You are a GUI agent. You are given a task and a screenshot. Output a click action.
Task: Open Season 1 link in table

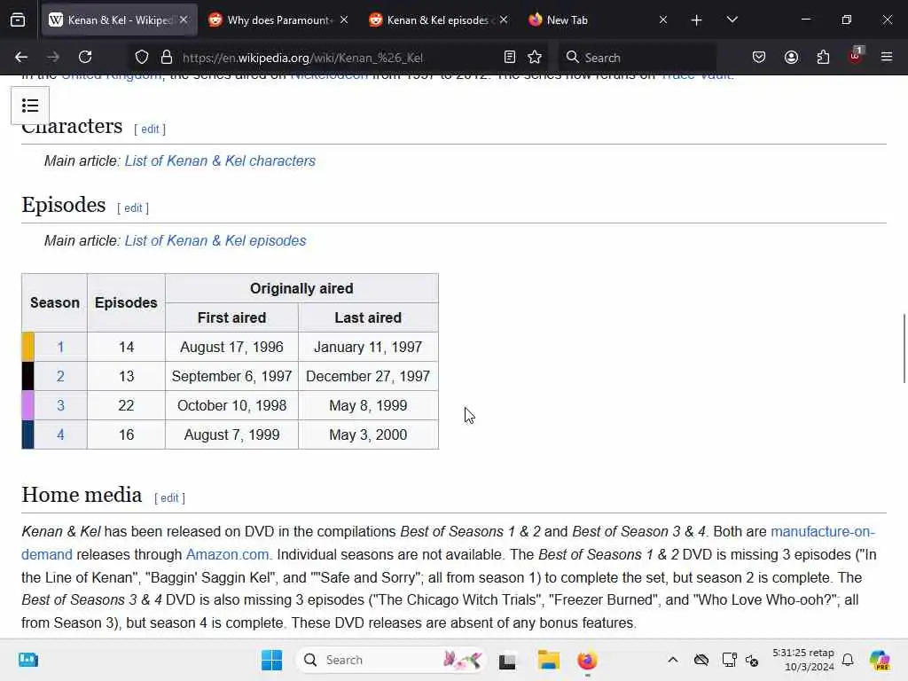pyautogui.click(x=60, y=347)
